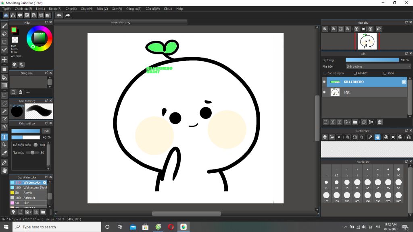Screen dimensions: 413x232
Task: Show hidden system tray icons
Action: click(345, 227)
